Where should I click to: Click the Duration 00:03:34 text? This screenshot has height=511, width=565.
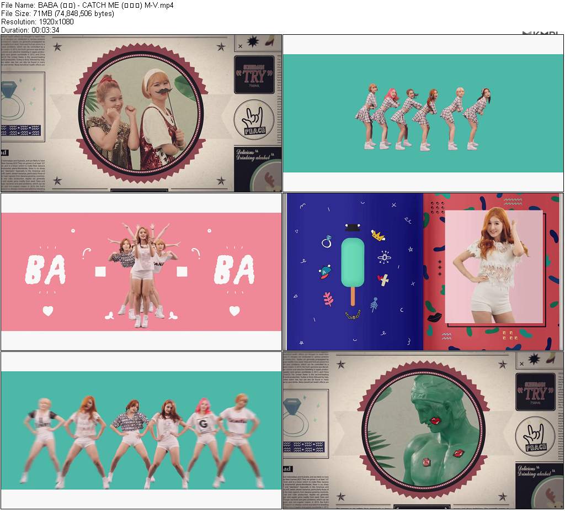pyautogui.click(x=30, y=30)
